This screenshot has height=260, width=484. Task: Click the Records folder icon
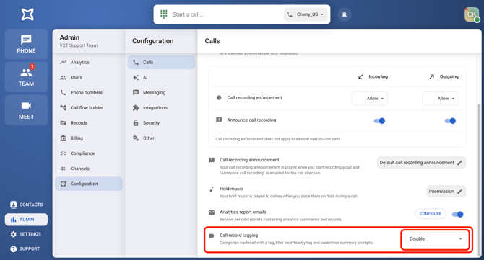click(64, 123)
